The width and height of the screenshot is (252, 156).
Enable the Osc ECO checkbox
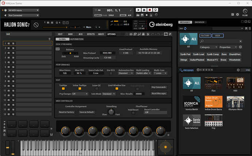point(111,73)
